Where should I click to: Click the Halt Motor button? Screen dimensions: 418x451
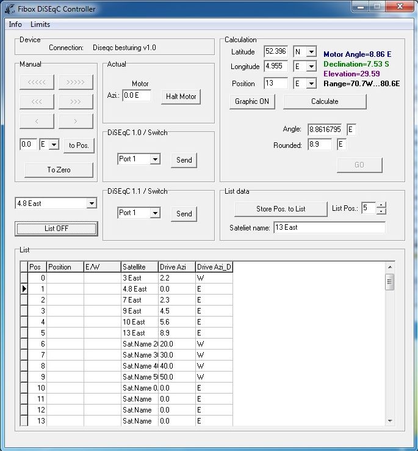(x=181, y=97)
